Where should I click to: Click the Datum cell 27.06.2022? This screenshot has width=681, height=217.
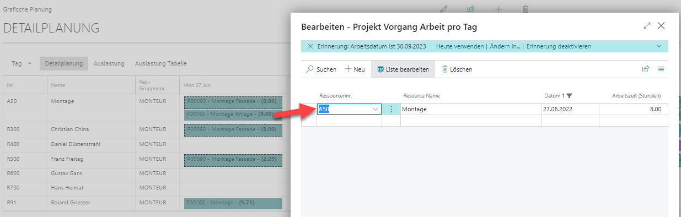[x=570, y=109]
